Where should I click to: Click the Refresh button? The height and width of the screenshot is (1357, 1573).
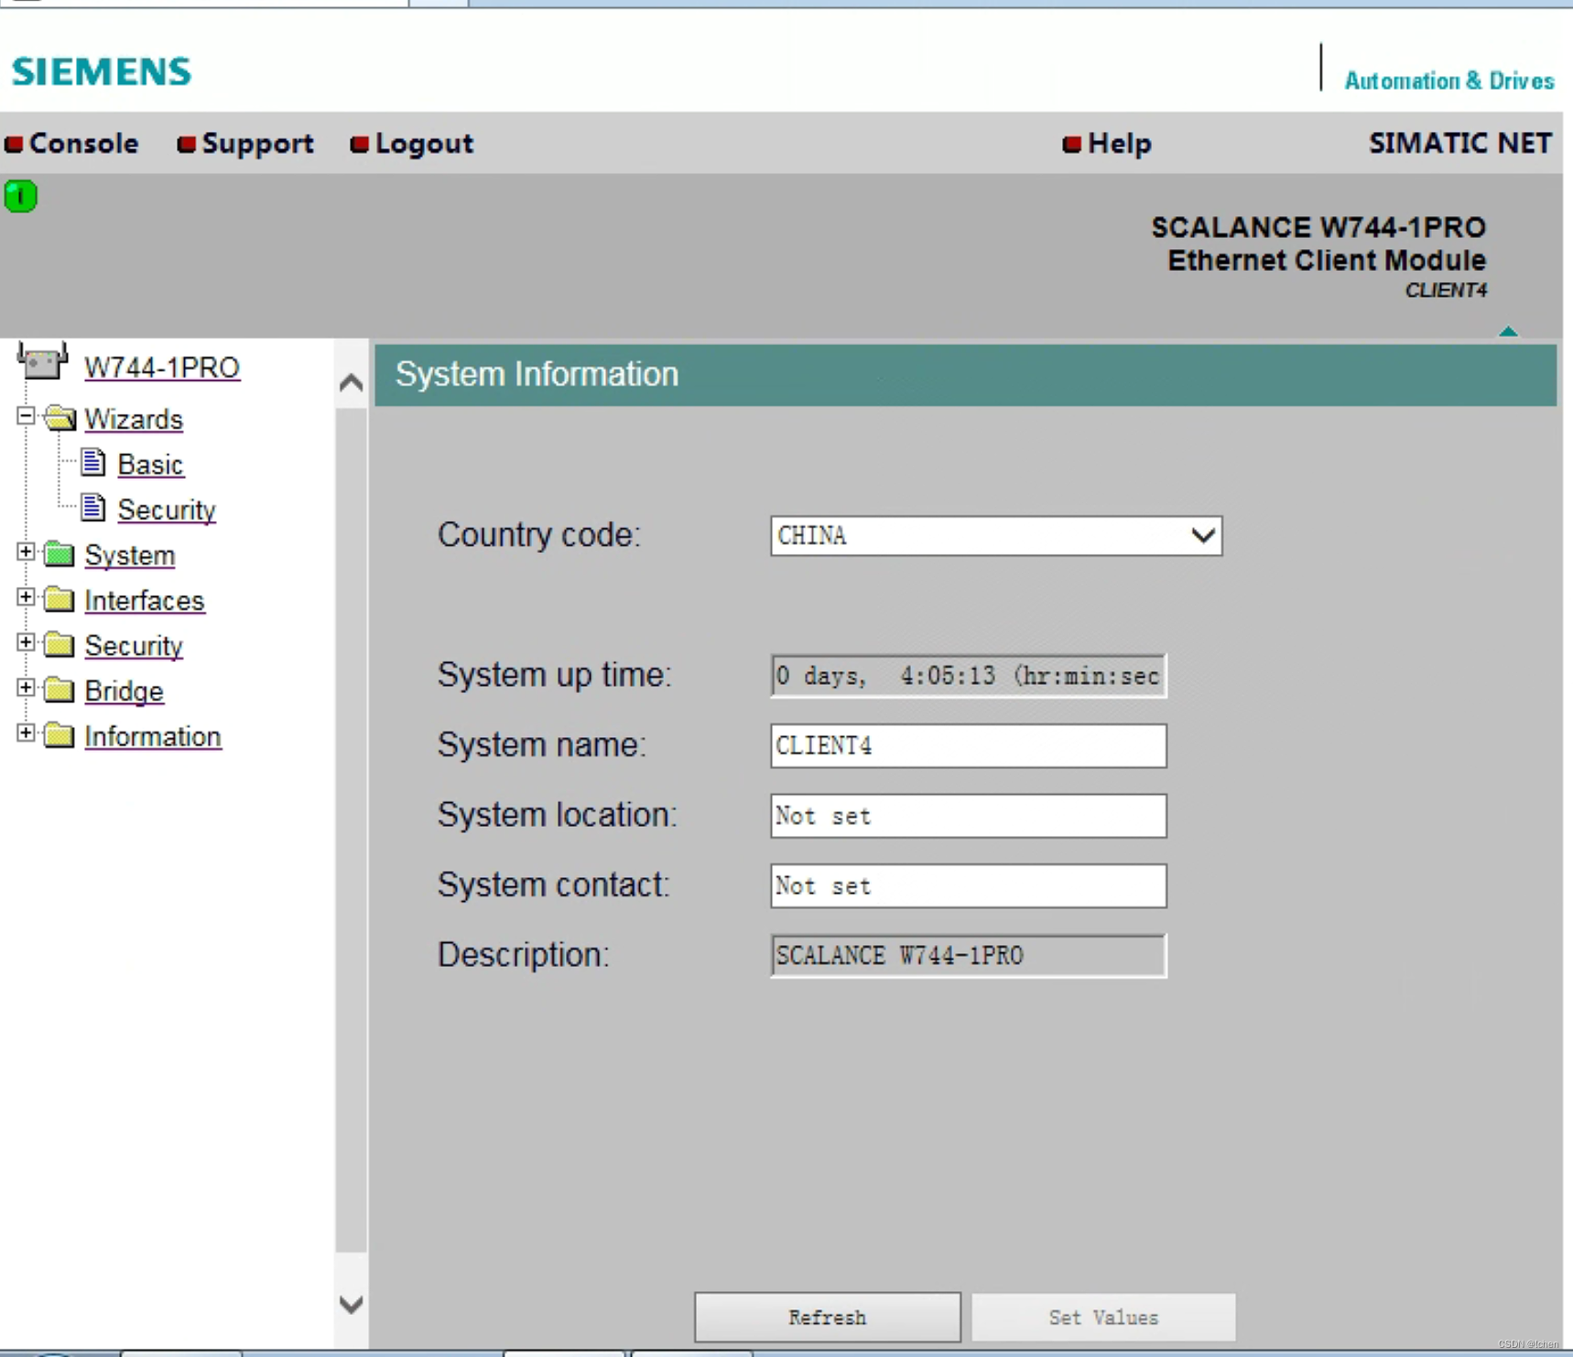828,1317
